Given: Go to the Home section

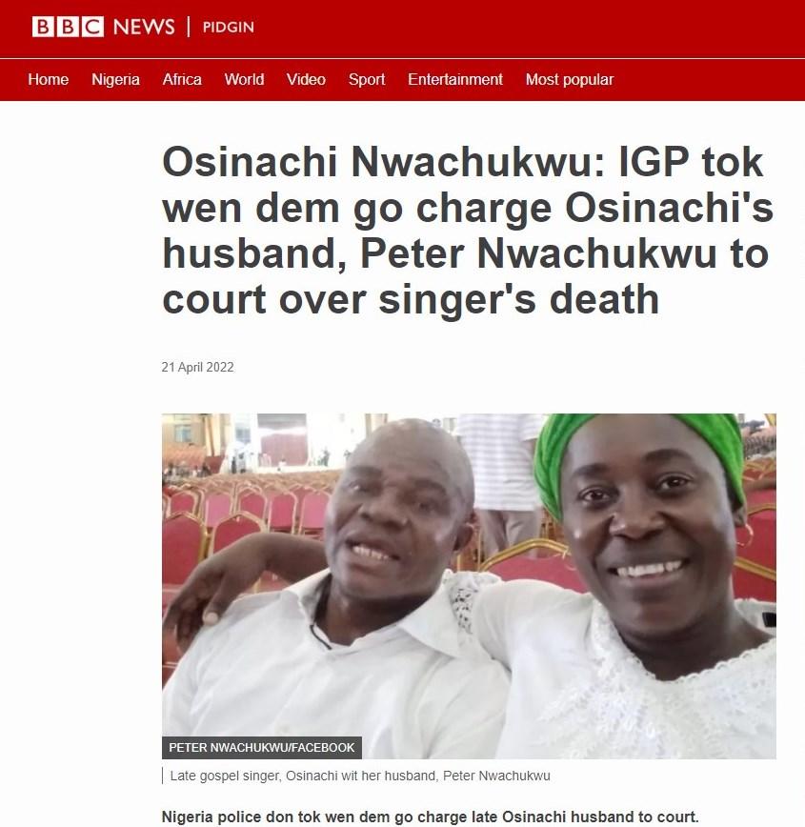Looking at the screenshot, I should pos(48,80).
